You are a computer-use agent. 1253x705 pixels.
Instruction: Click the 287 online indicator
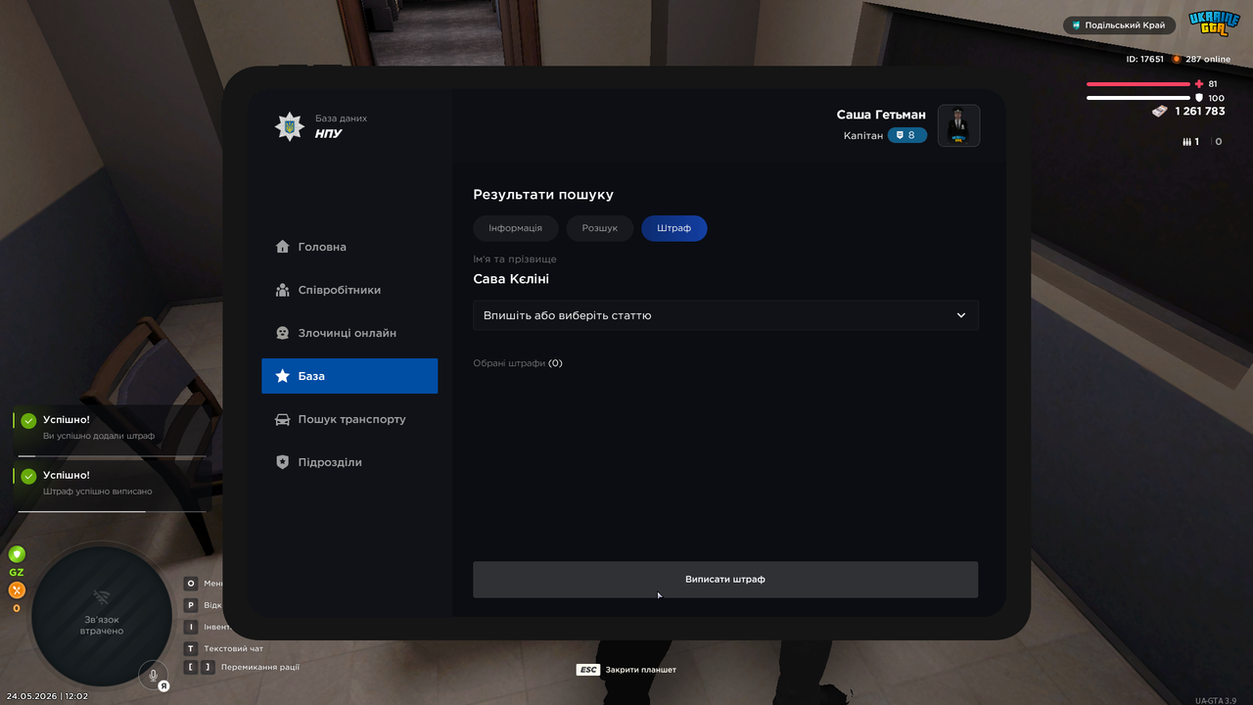pos(1201,59)
